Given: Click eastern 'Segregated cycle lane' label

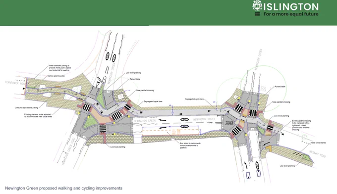Looking at the screenshot, I should click(x=194, y=99).
